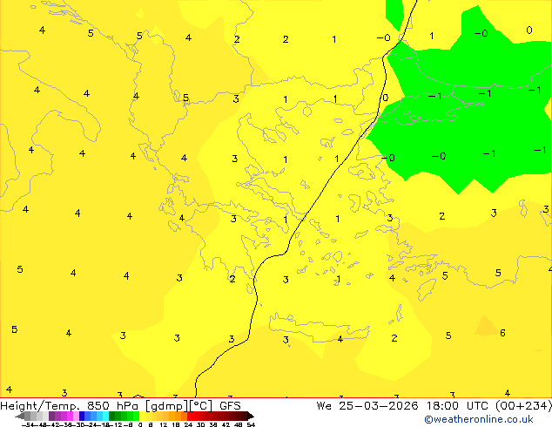
Task: Click the right arrow end of the color scale
Action: [251, 416]
